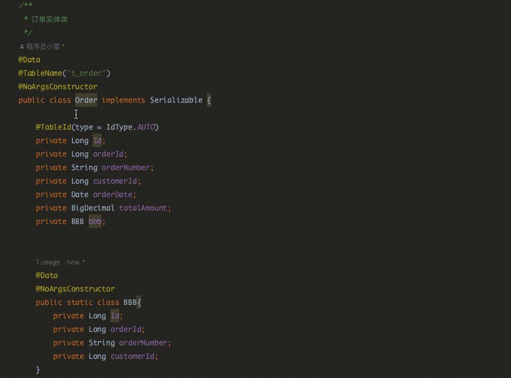Image resolution: width=511 pixels, height=378 pixels.
Task: Click the 'new *' author hint above BBB
Action: click(x=76, y=262)
